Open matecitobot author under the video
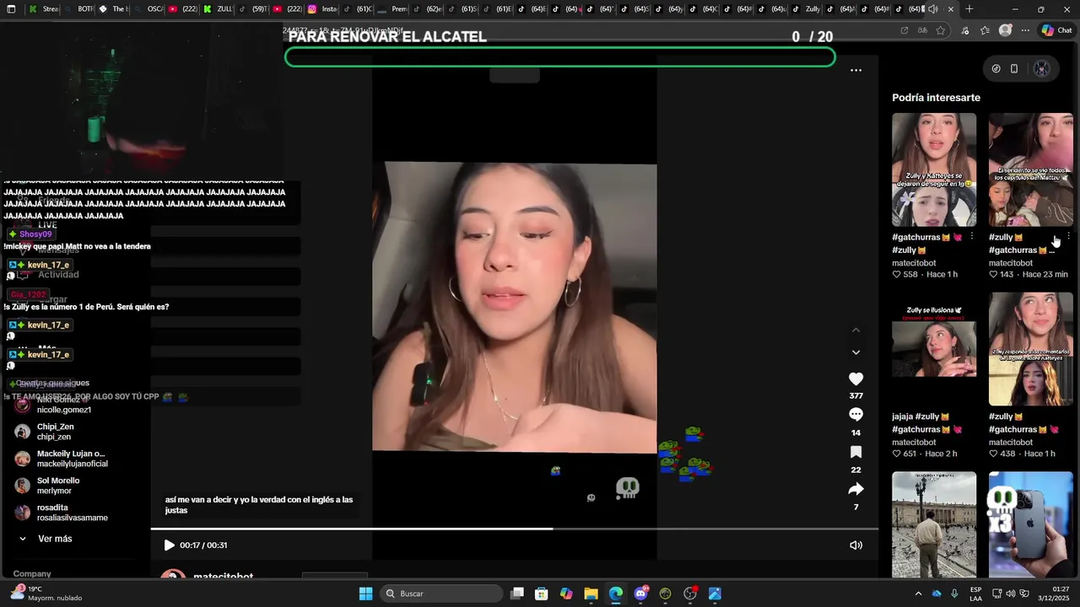 223,577
